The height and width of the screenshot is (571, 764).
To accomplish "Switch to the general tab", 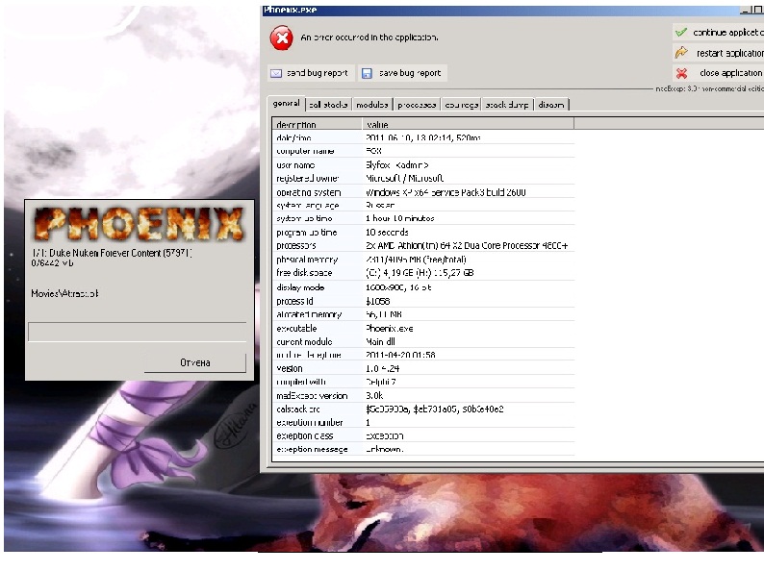I will (x=286, y=104).
